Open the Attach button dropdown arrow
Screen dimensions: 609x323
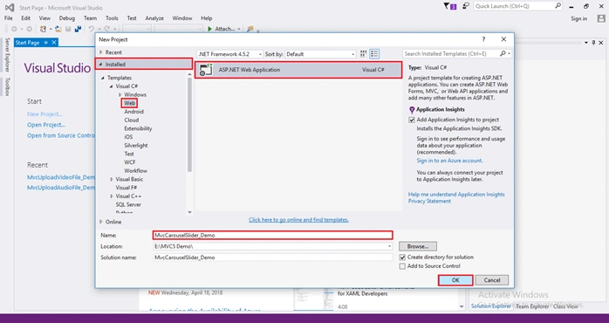click(239, 29)
